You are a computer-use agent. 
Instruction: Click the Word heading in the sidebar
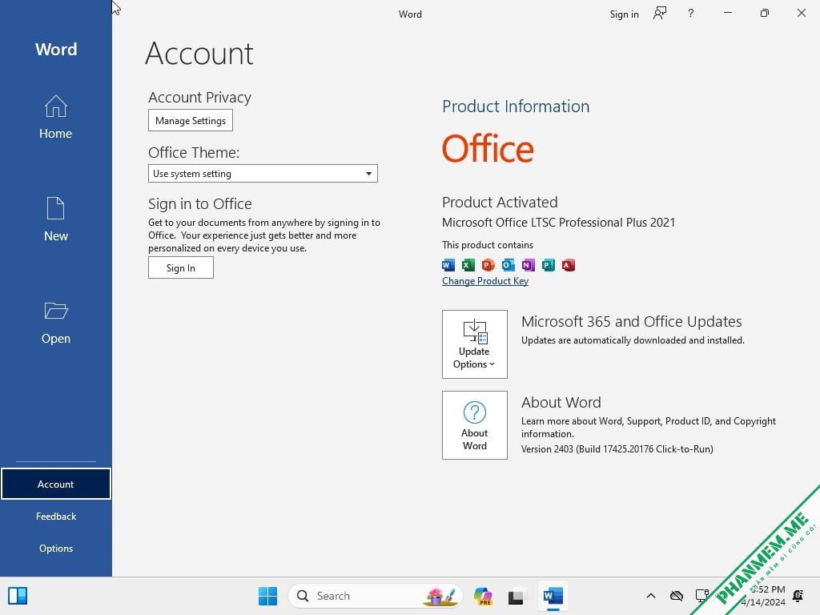click(x=56, y=49)
